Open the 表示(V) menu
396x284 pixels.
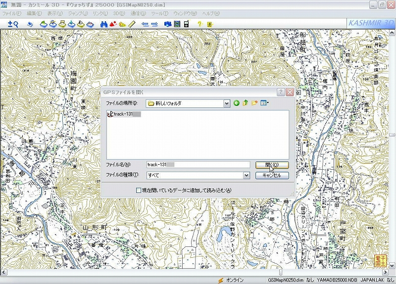[x=55, y=13]
